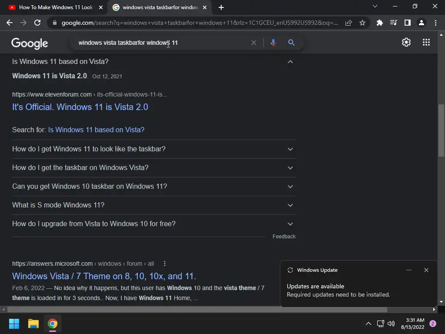Screen dimensions: 445x334
Task: Reload the current Google page
Action: pos(37,23)
